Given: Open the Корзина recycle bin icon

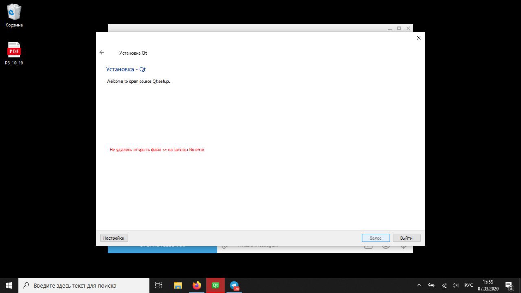Looking at the screenshot, I should pos(14,16).
